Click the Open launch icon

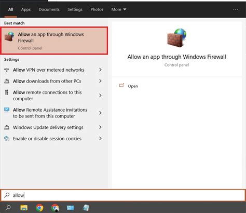(x=121, y=85)
